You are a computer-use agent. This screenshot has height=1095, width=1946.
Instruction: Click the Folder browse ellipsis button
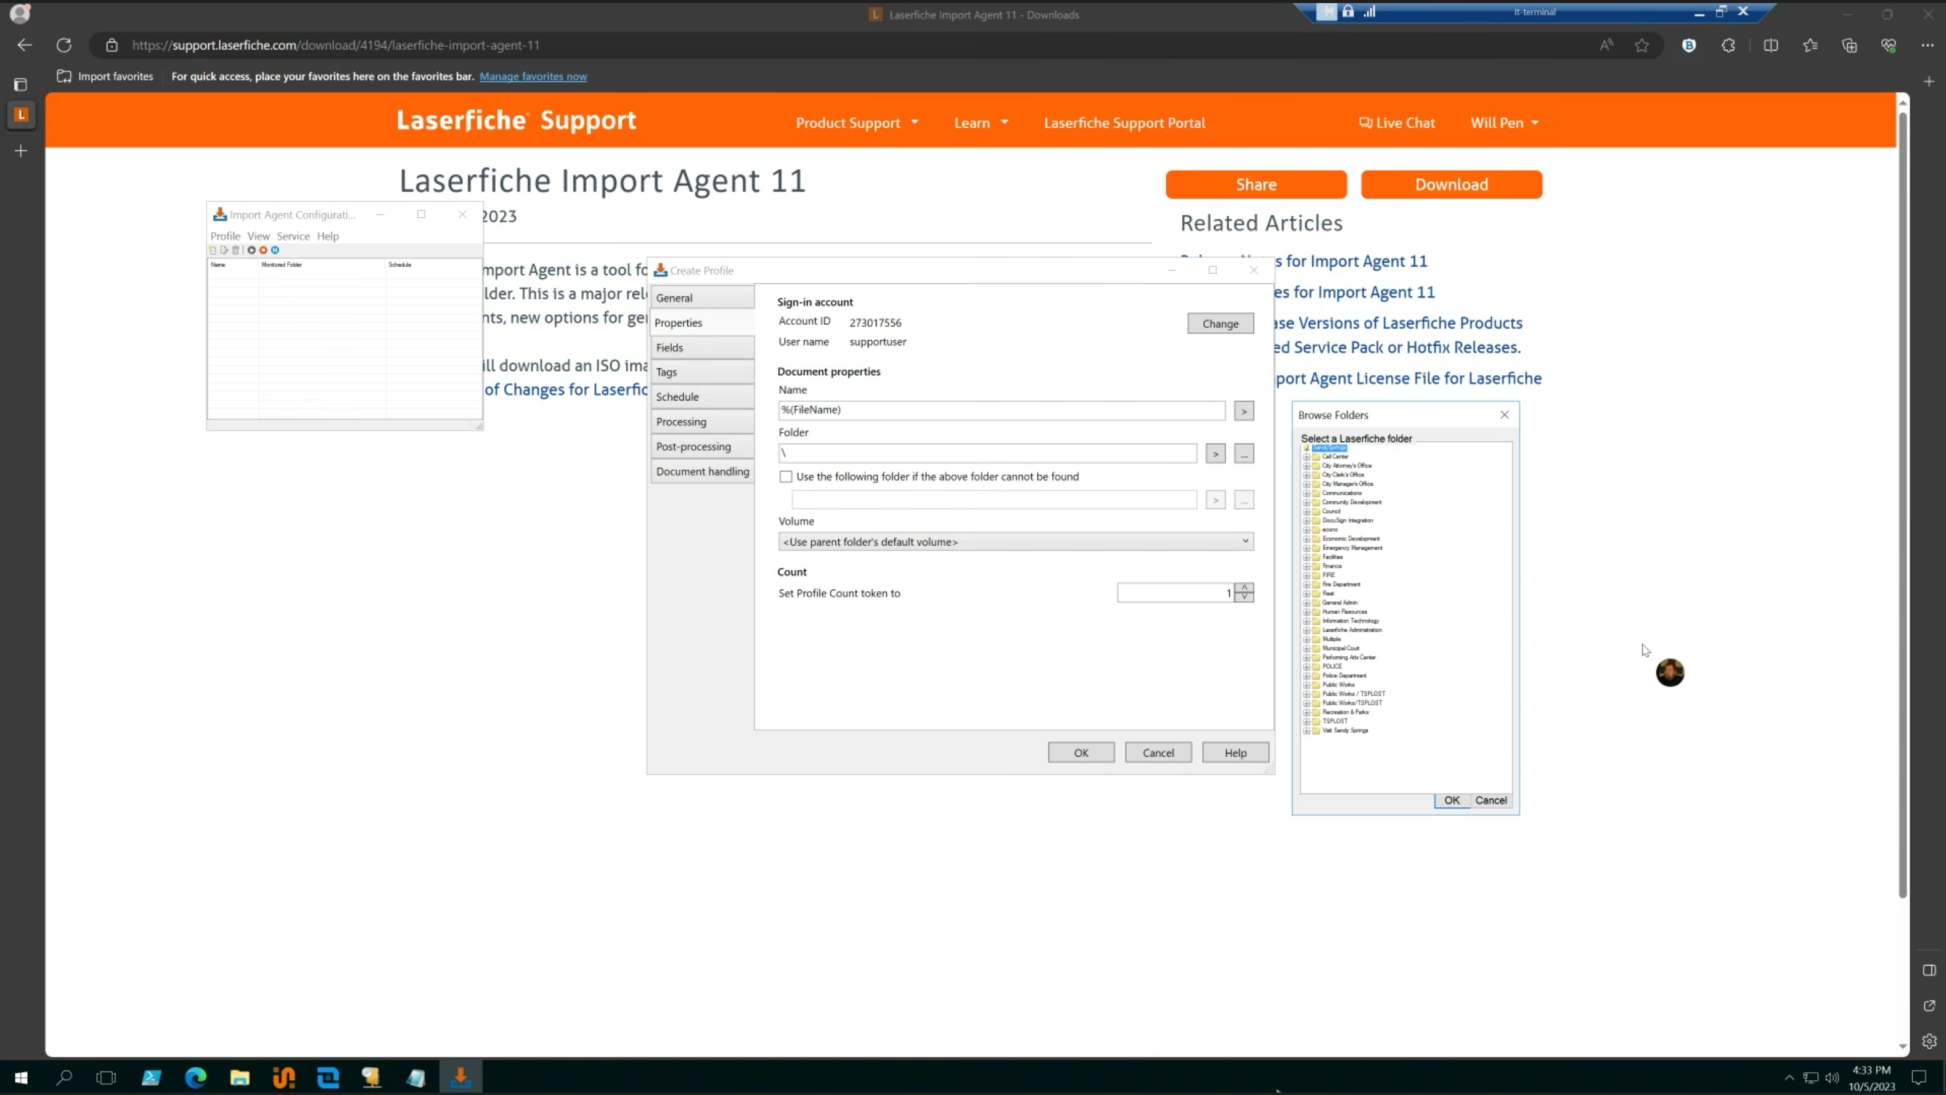(x=1243, y=454)
